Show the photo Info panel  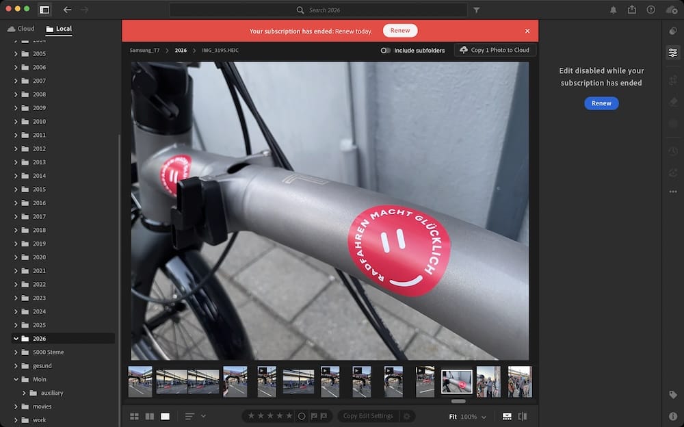[x=673, y=416]
